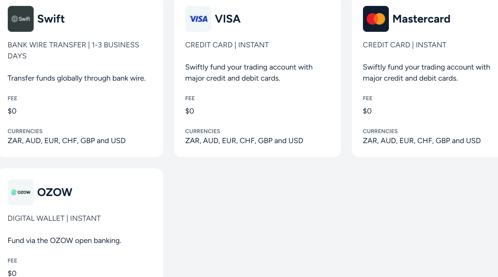This screenshot has height=277, width=498.
Task: Click the bank wire transfer description text
Action: tap(77, 78)
